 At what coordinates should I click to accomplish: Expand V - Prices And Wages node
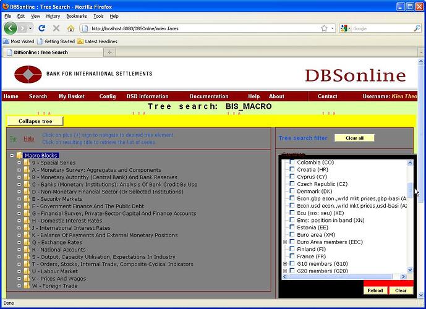coord(19,279)
